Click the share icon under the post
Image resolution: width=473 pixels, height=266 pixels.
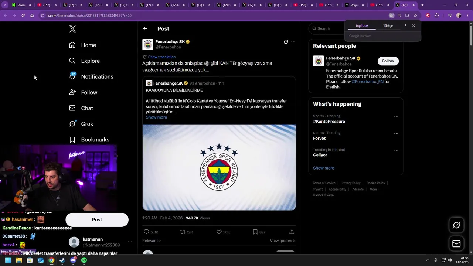click(x=292, y=232)
